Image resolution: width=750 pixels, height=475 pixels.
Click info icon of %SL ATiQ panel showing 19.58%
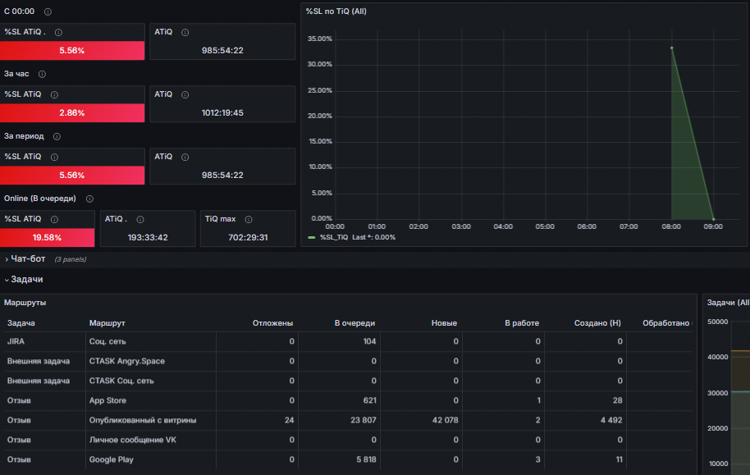click(54, 220)
